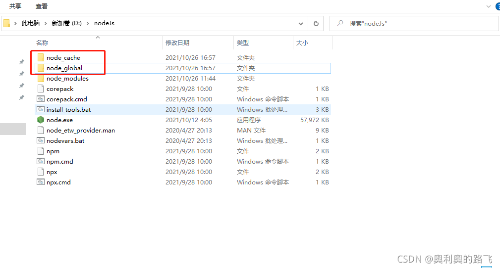Sort files by the 名称 column header
Image resolution: width=500 pixels, height=268 pixels.
42,43
